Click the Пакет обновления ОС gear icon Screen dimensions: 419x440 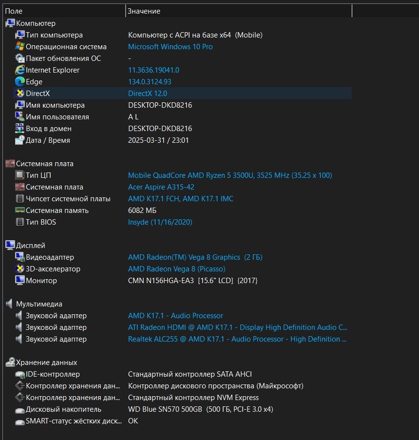tap(20, 58)
